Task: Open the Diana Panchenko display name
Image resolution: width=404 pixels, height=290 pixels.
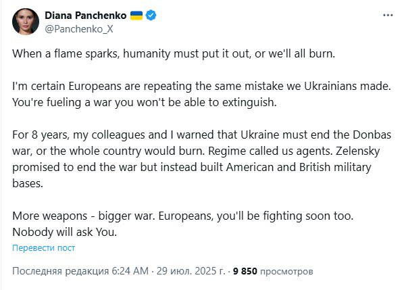Action: point(86,16)
